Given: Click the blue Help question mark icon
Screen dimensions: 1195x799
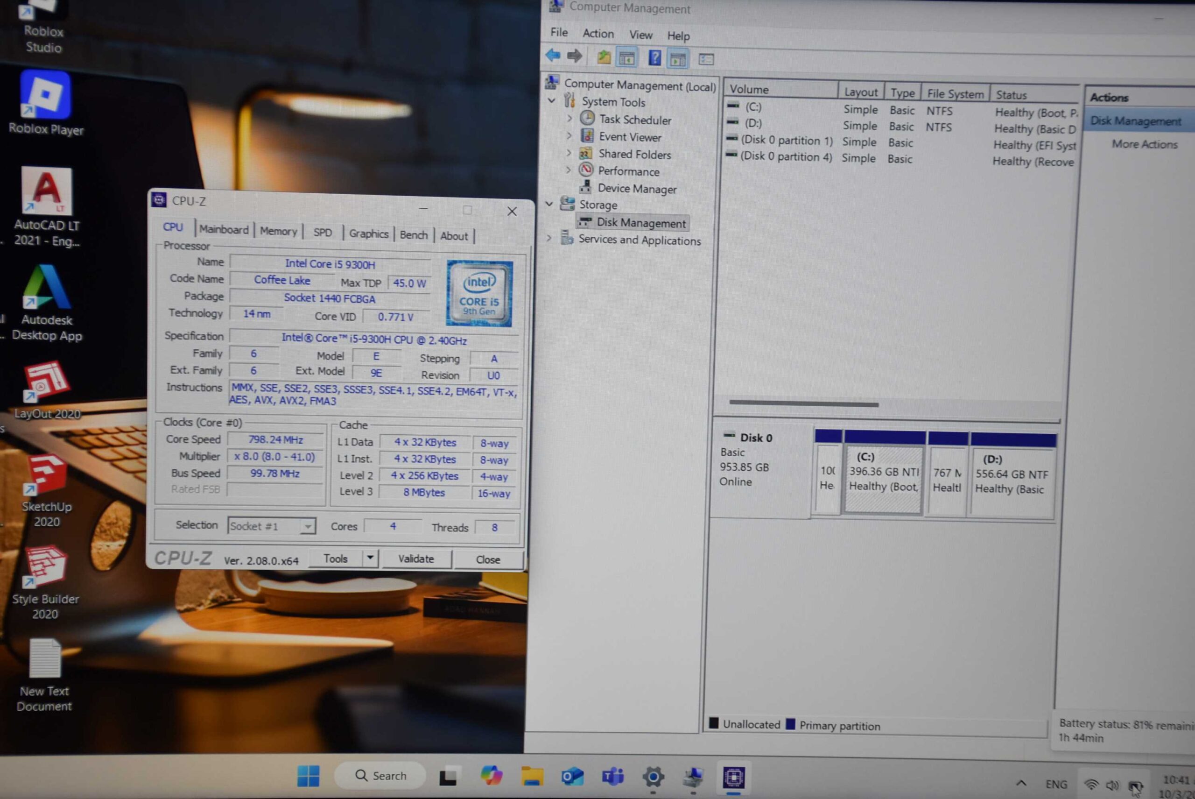Looking at the screenshot, I should pyautogui.click(x=654, y=58).
